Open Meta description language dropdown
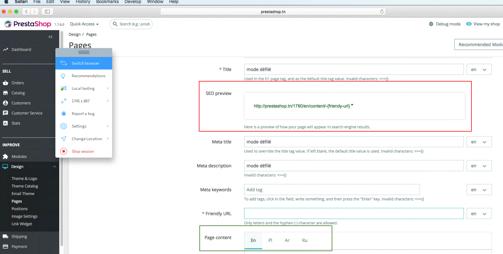Image resolution: width=503 pixels, height=254 pixels. pos(479,166)
